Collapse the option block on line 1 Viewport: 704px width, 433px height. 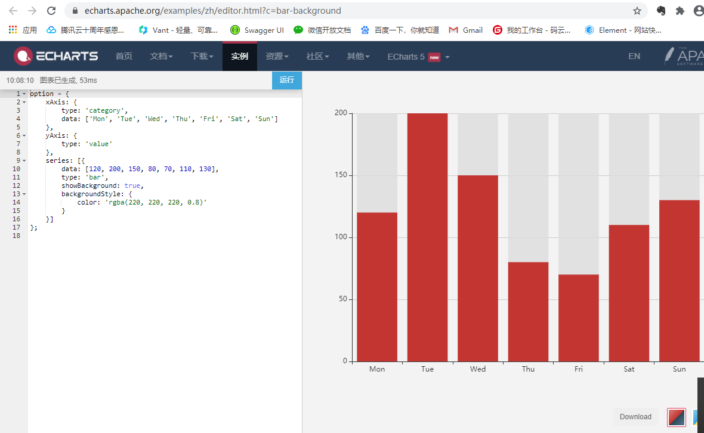(23, 93)
